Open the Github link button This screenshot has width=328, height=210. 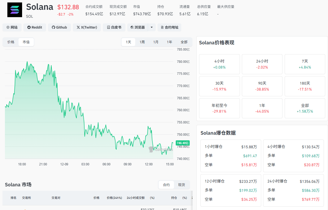[x=59, y=27]
